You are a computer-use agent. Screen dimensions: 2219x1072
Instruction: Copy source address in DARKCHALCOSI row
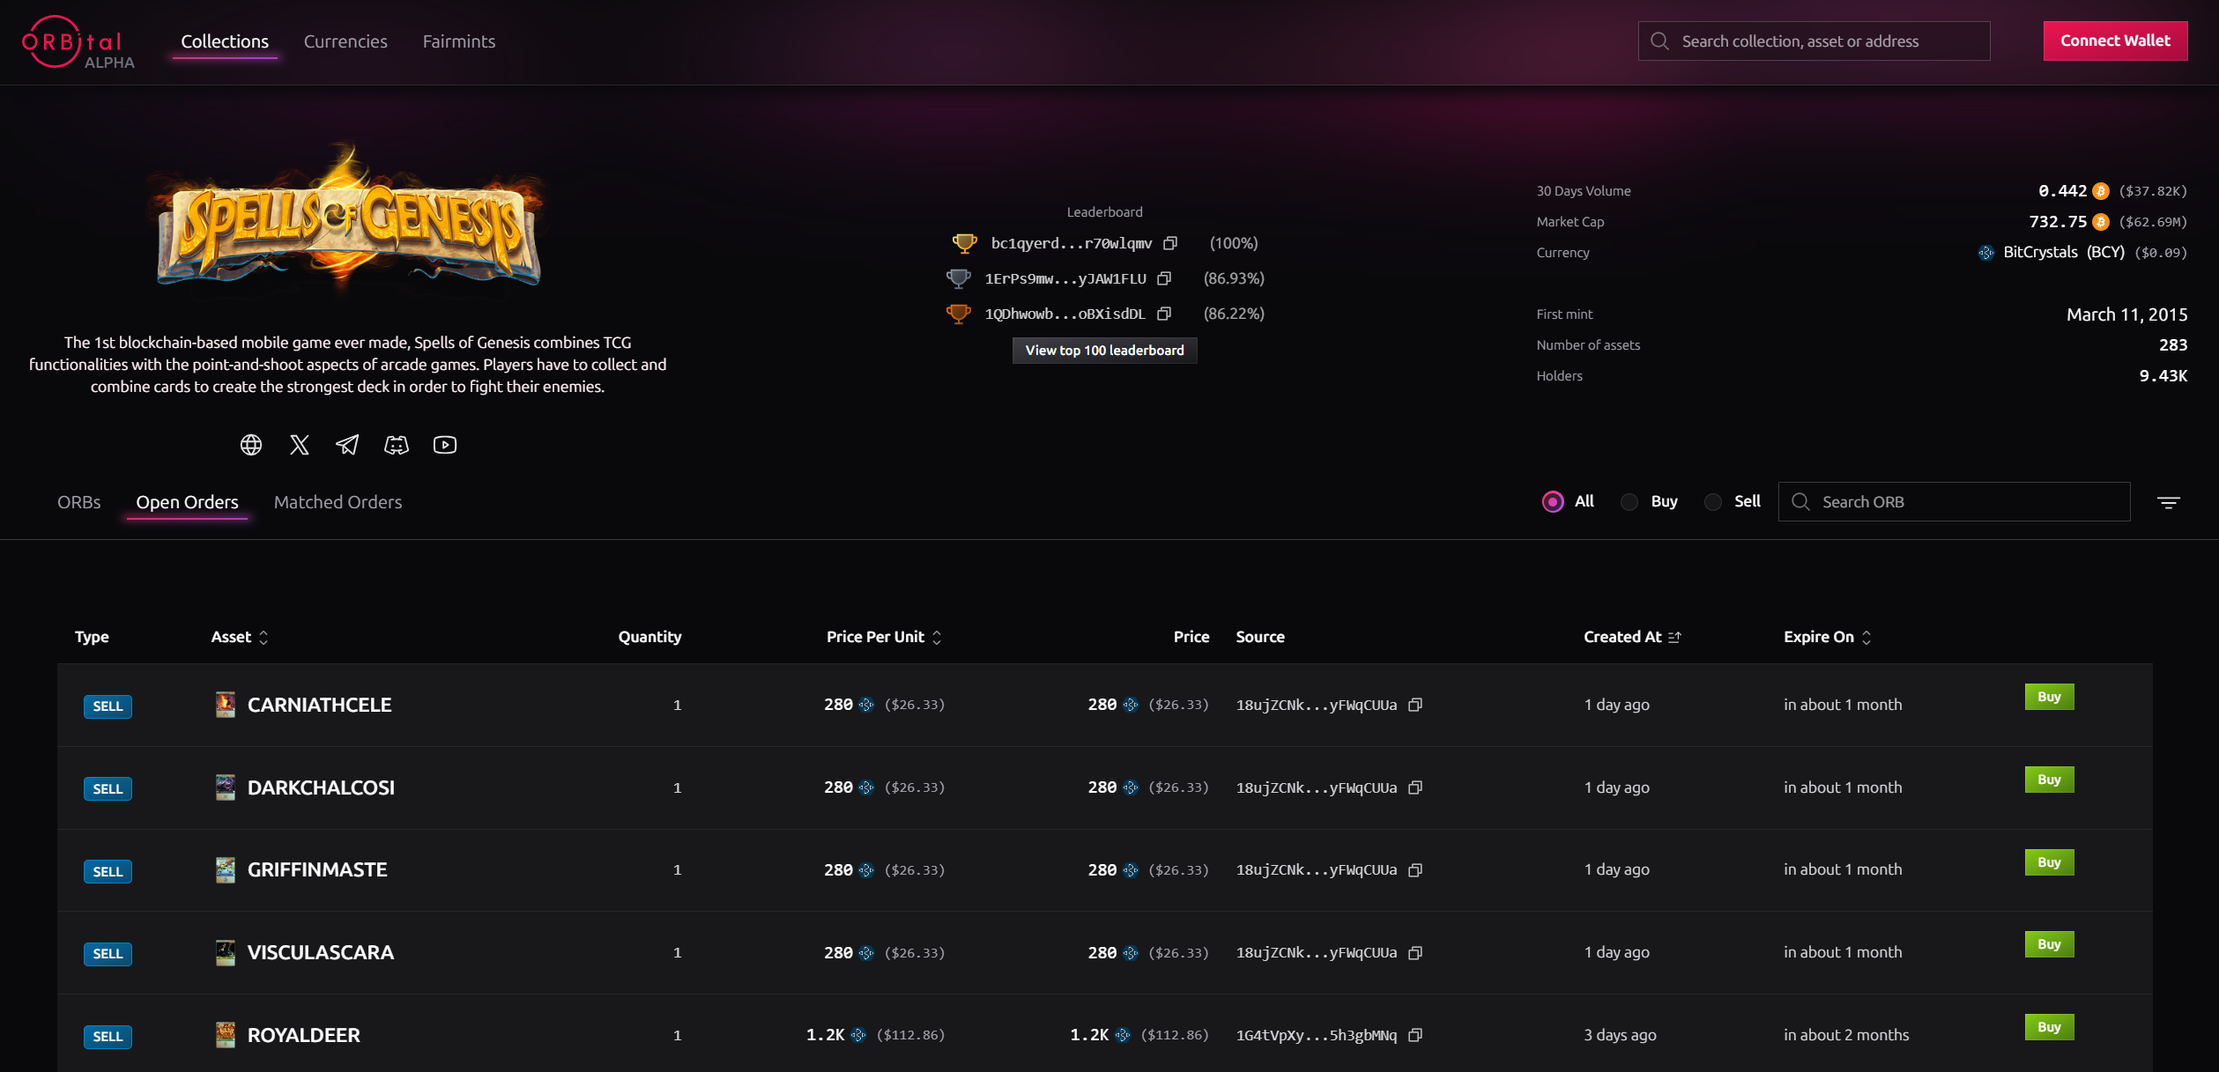[1415, 787]
